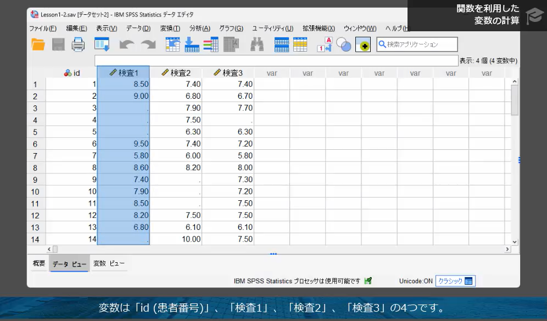Click the Variables info icon
This screenshot has height=321, width=547.
tap(210, 44)
